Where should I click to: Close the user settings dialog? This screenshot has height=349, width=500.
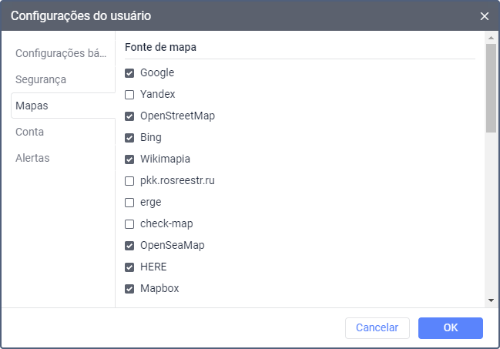point(484,15)
